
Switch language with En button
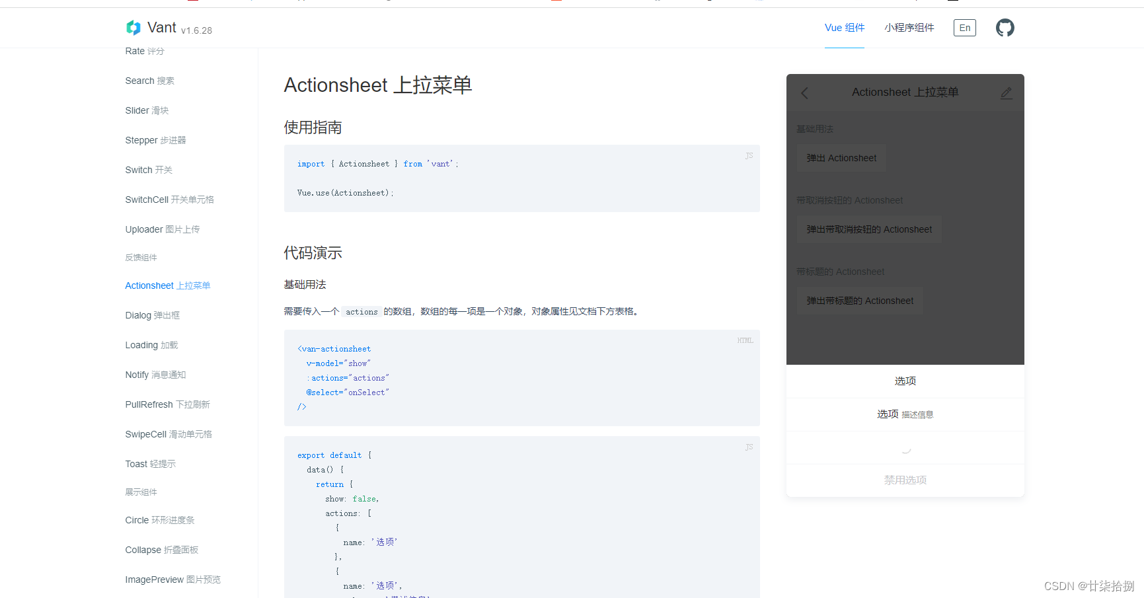point(965,28)
